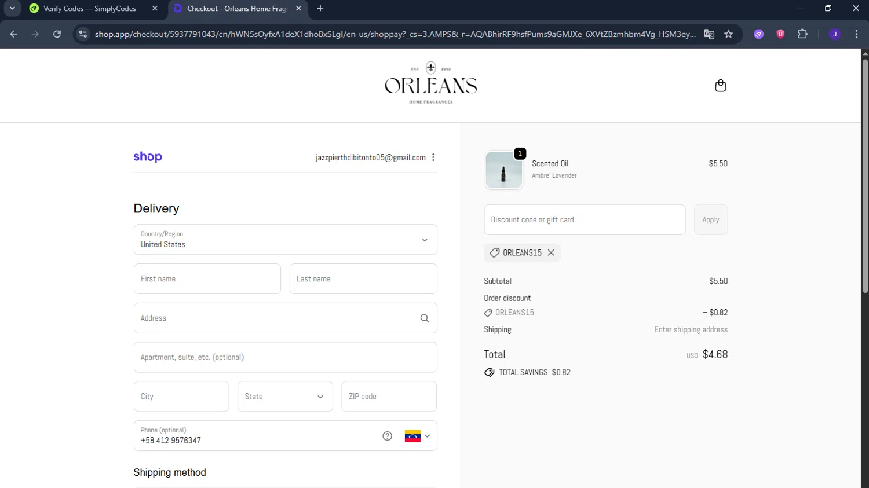The height and width of the screenshot is (488, 869).
Task: Open the translate page icon
Action: pos(709,34)
